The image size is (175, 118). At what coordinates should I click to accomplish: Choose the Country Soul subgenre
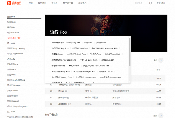click(61, 77)
